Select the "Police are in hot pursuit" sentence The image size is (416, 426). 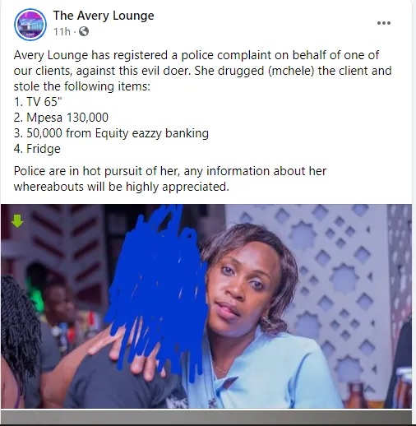(170, 178)
